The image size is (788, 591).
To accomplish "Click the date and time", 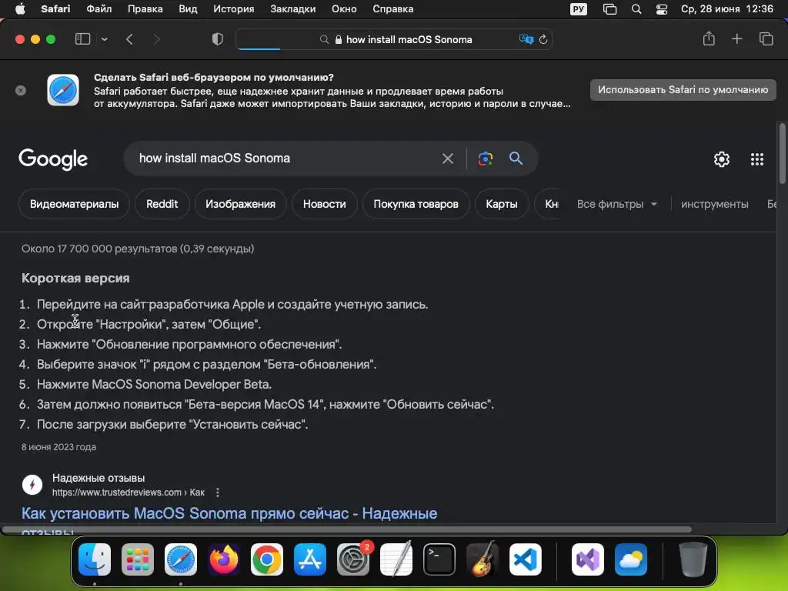I will (726, 9).
